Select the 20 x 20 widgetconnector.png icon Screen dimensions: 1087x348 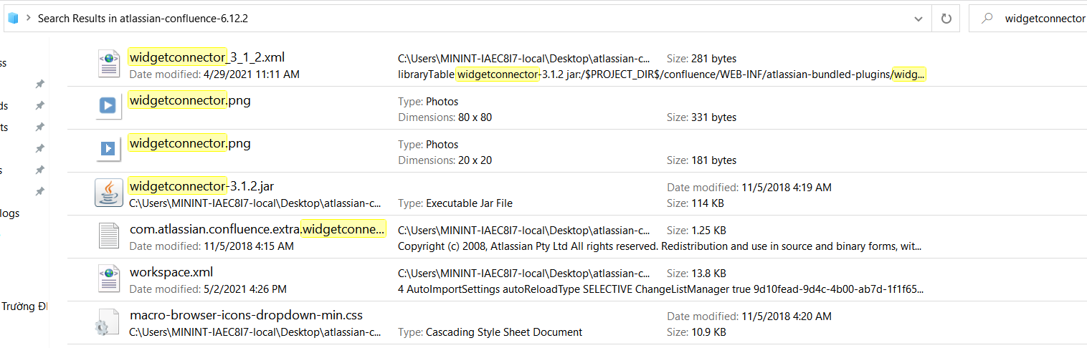pos(108,148)
